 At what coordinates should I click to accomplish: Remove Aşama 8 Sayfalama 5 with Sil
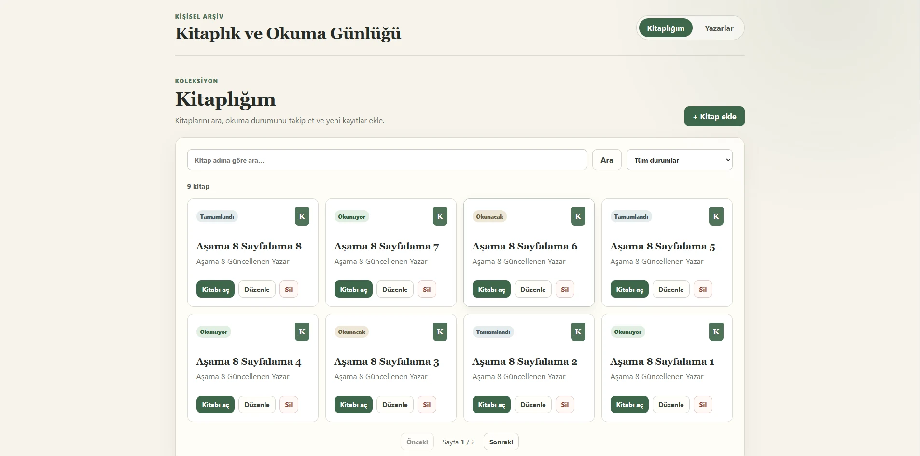pos(703,290)
